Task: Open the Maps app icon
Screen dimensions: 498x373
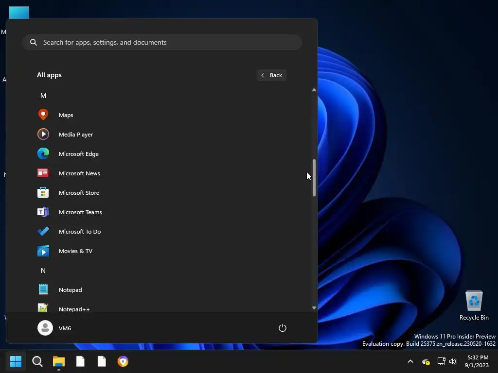Action: pos(43,115)
